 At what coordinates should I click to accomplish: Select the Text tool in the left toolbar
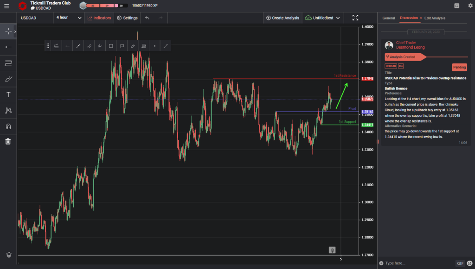[7, 94]
